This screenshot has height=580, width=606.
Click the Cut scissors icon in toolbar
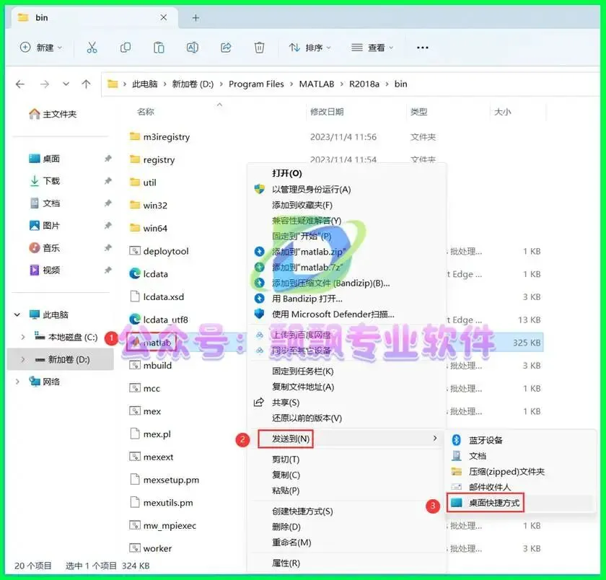point(92,48)
